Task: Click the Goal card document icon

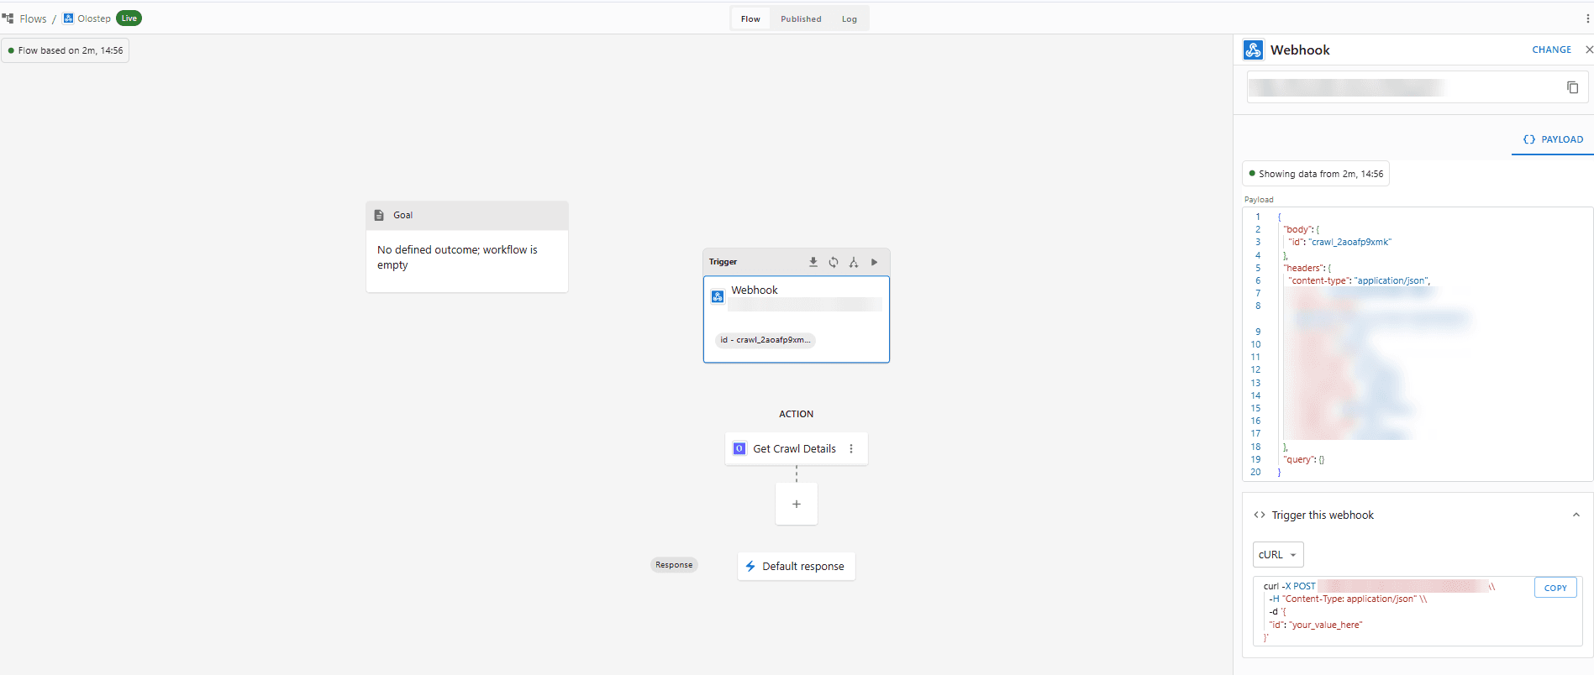Action: click(x=379, y=215)
